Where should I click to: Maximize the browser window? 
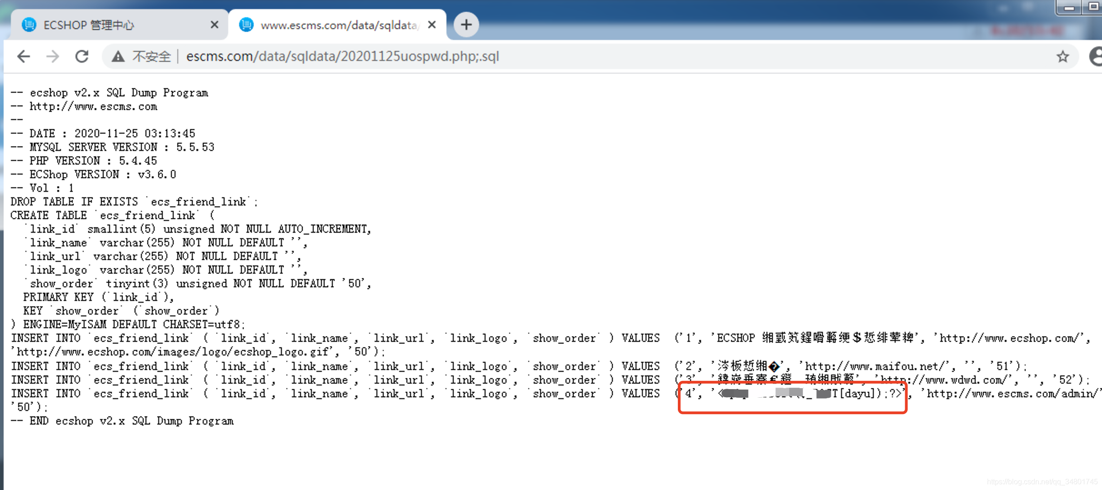pyautogui.click(x=1093, y=7)
